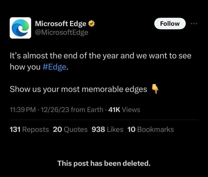Click the "how you" text before the hashtag
208x177 pixels.
pos(24,67)
